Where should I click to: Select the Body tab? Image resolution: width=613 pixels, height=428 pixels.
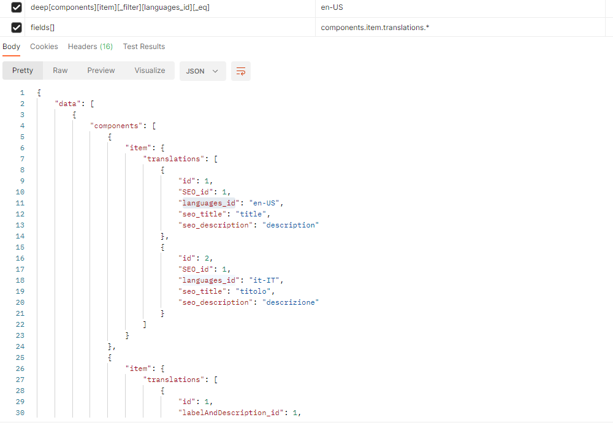[11, 46]
